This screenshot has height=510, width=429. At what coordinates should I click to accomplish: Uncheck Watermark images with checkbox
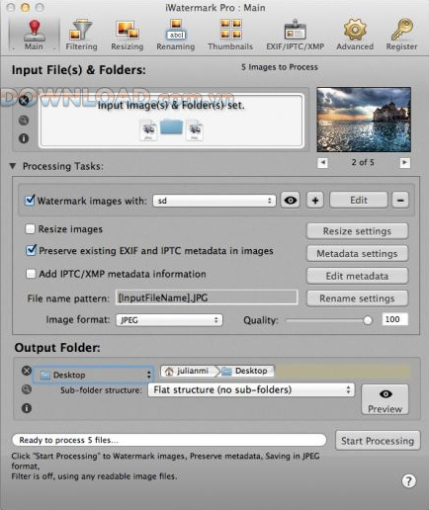pos(30,201)
